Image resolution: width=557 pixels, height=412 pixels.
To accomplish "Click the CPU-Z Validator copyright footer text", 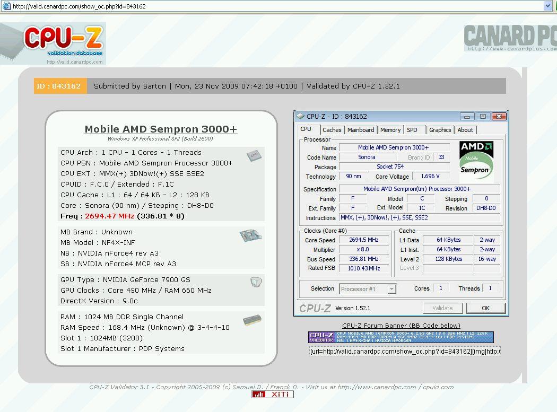I will (272, 387).
